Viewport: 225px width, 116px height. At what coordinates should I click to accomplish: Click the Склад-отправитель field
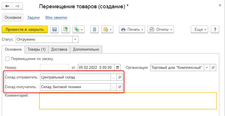75,77
